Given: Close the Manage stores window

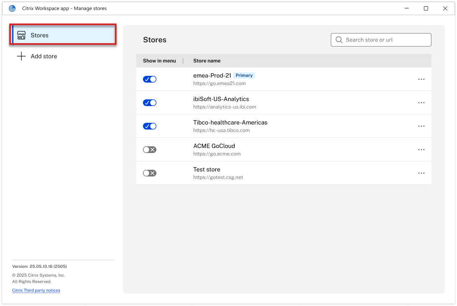Looking at the screenshot, I should pos(445,8).
